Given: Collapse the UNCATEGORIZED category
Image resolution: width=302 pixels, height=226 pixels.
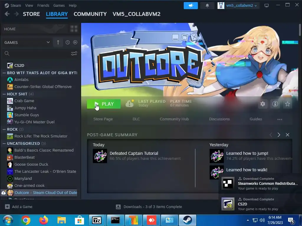Looking at the screenshot, I should [4, 143].
